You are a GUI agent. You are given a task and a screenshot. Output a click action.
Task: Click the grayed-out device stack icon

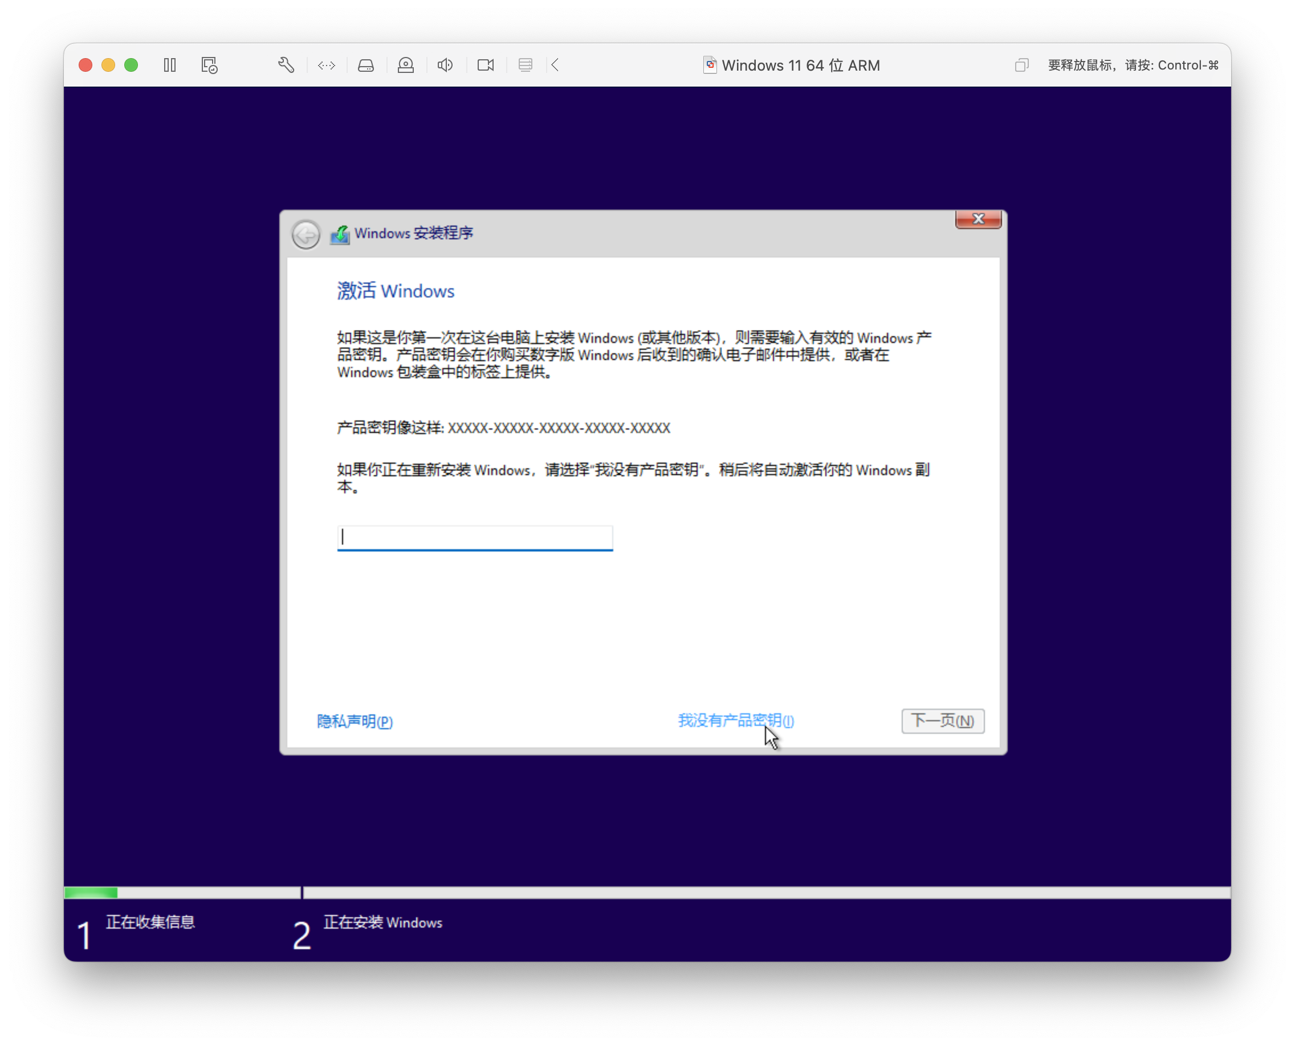525,65
